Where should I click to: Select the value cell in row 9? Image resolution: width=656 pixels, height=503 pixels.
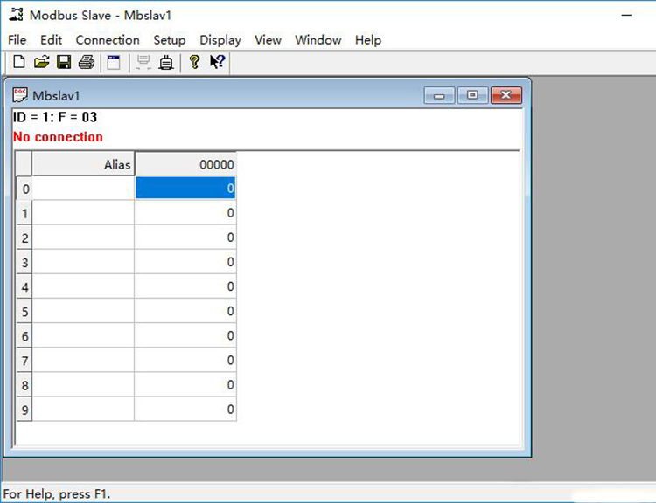[x=185, y=409]
